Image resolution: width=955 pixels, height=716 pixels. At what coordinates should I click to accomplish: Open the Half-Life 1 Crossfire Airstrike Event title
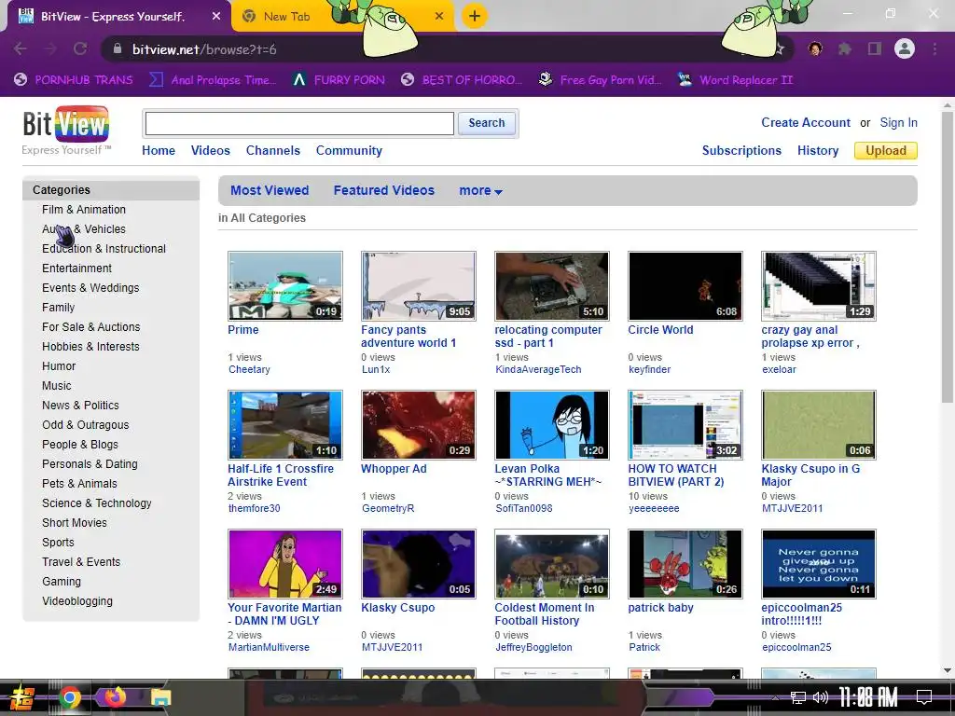281,475
